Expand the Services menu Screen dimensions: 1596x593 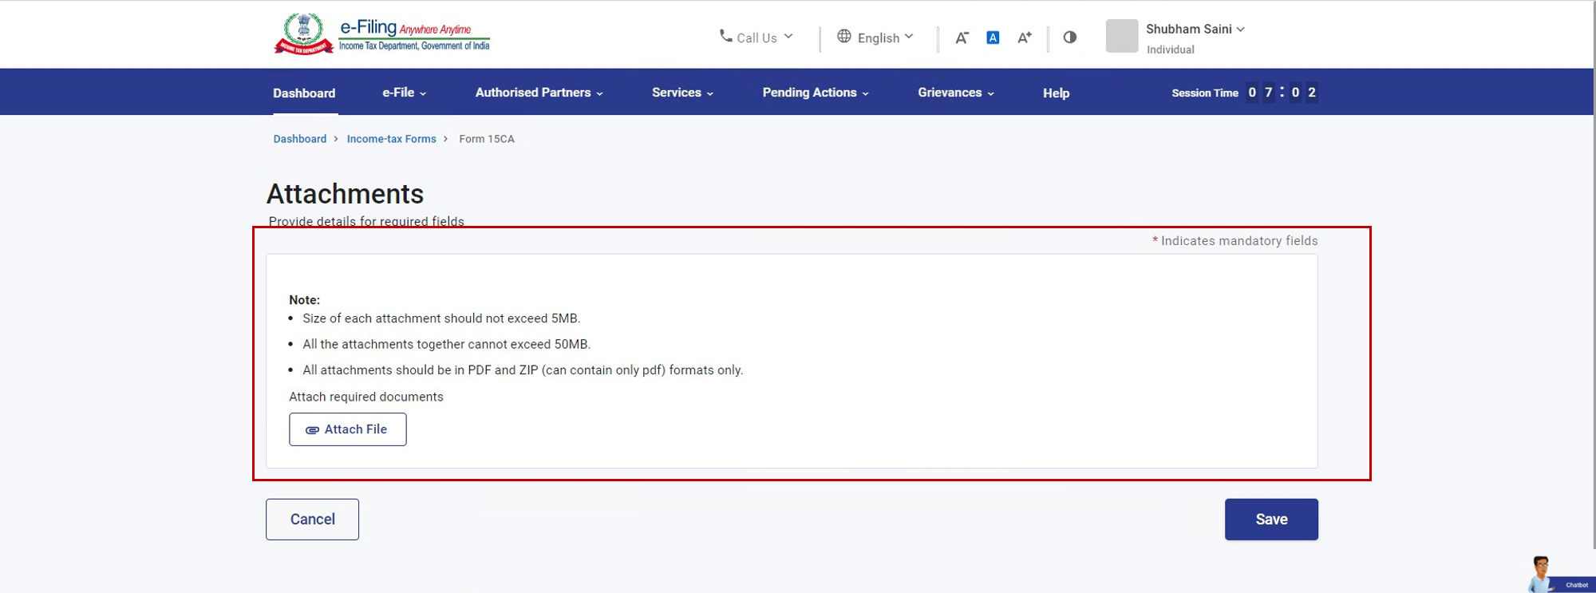pos(682,93)
